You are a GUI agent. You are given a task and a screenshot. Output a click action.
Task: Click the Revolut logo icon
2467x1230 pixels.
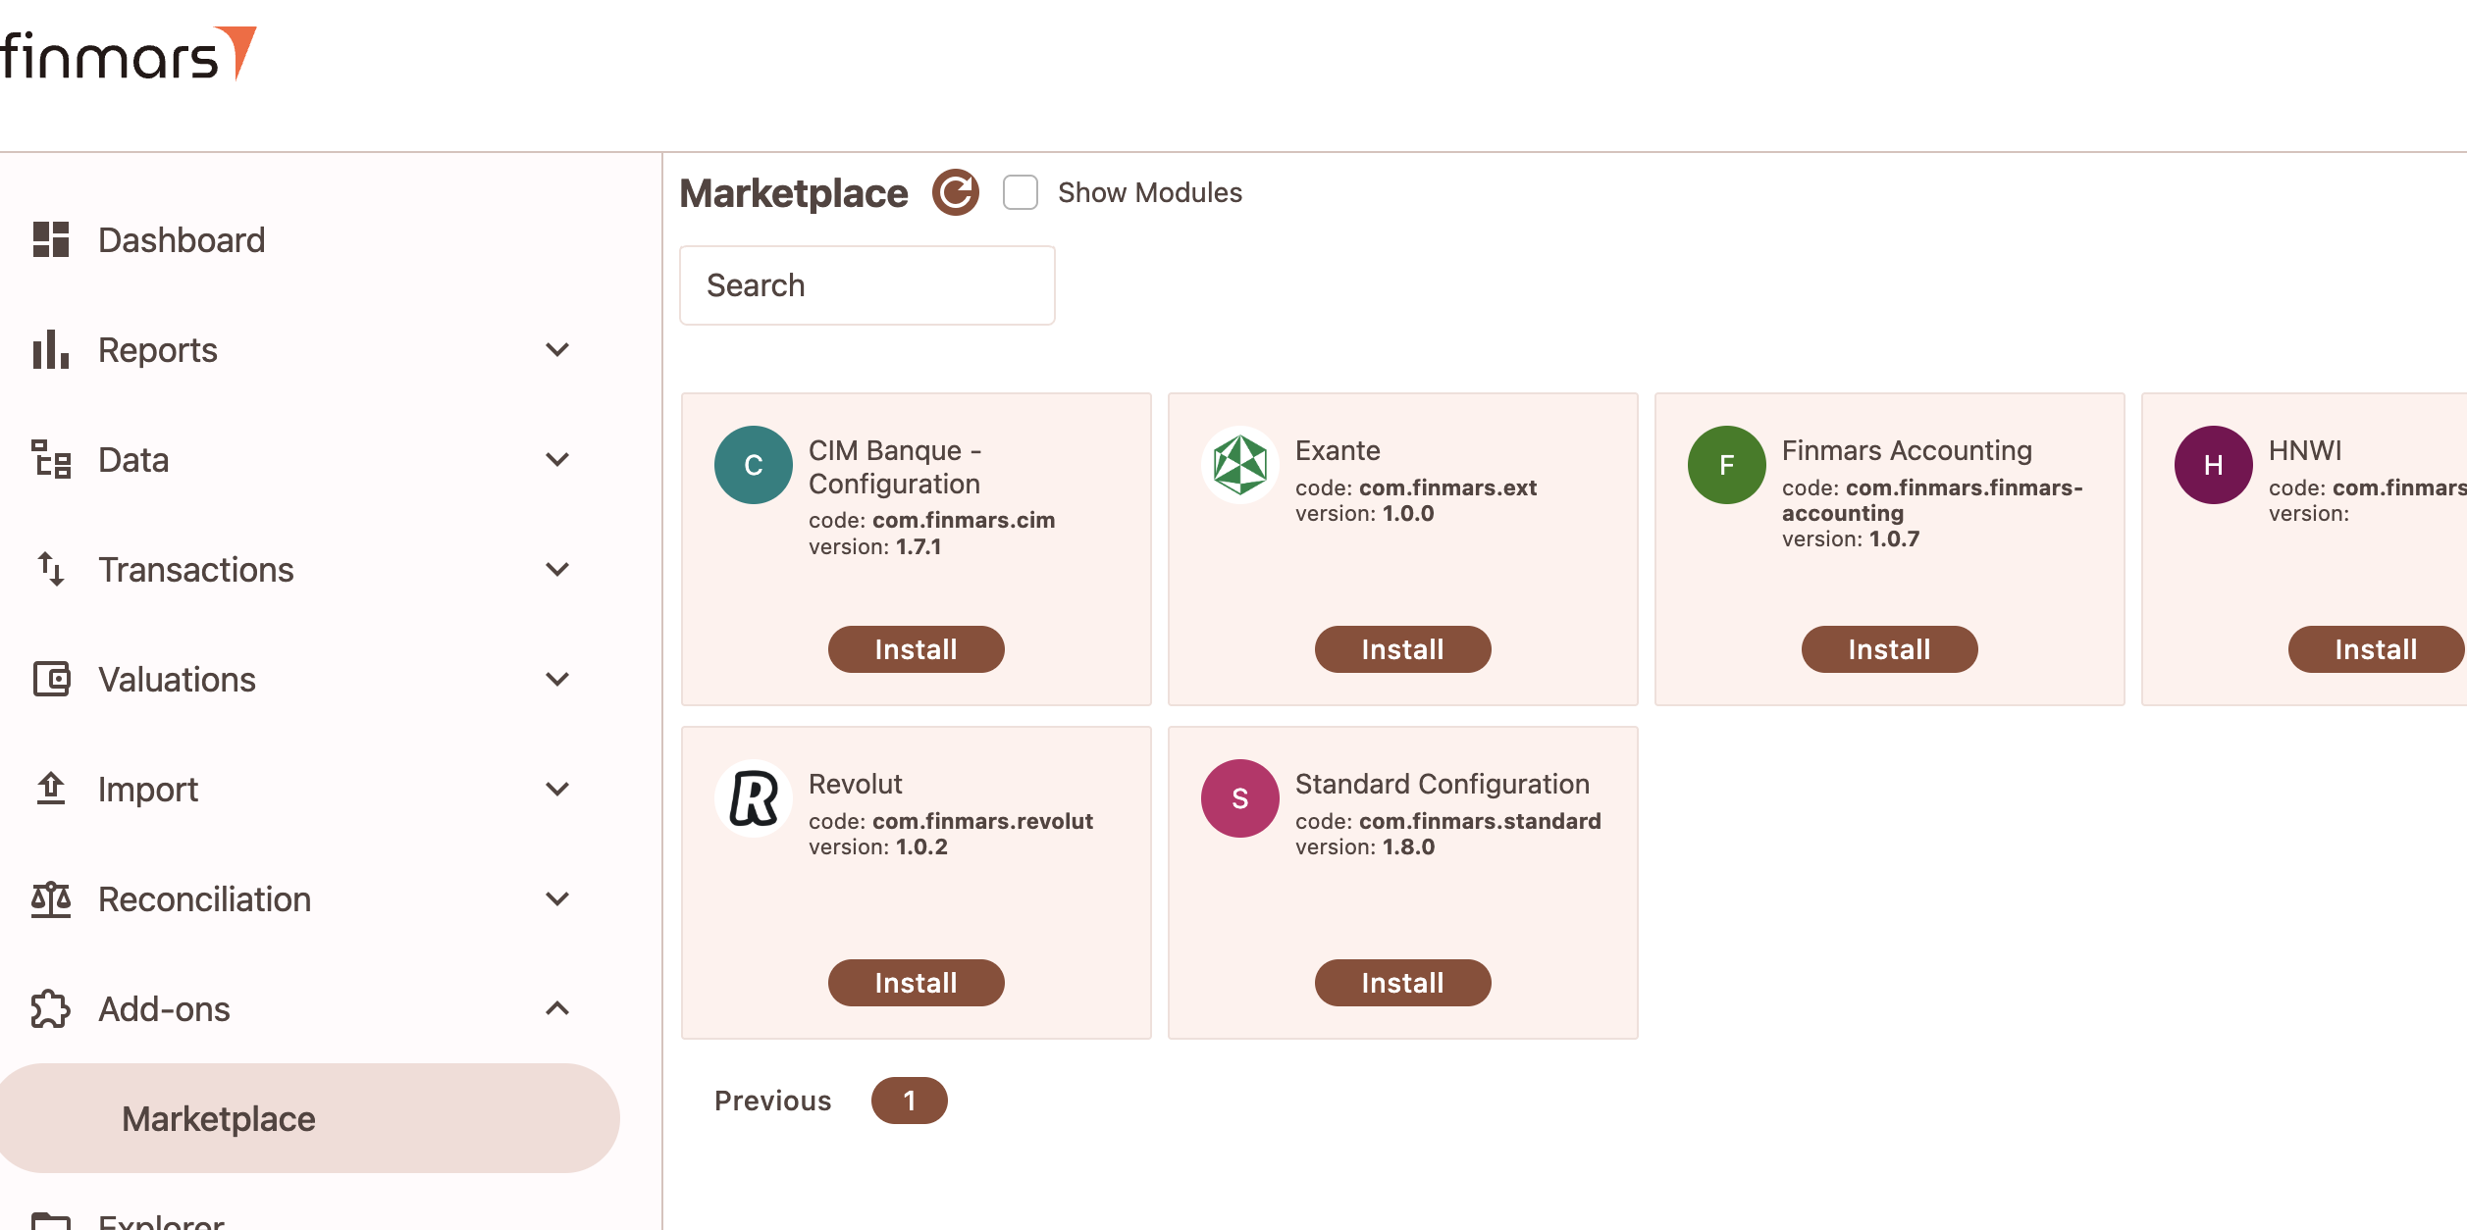(754, 798)
